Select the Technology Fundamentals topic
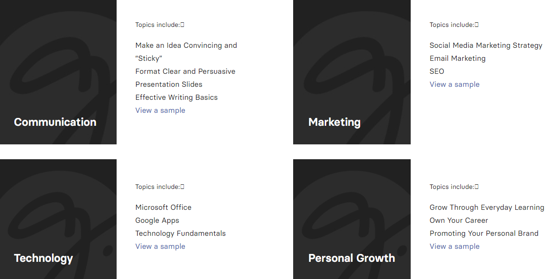 coord(181,234)
